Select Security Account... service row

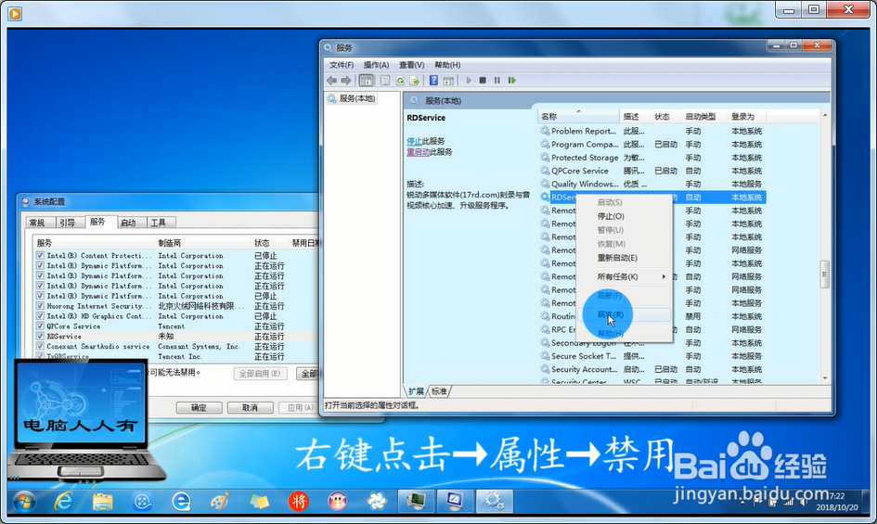tap(652, 369)
